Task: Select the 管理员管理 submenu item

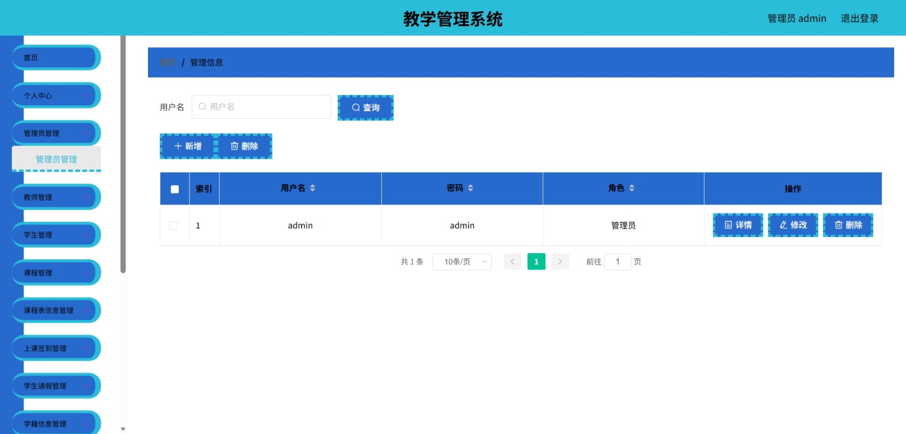Action: coord(57,159)
